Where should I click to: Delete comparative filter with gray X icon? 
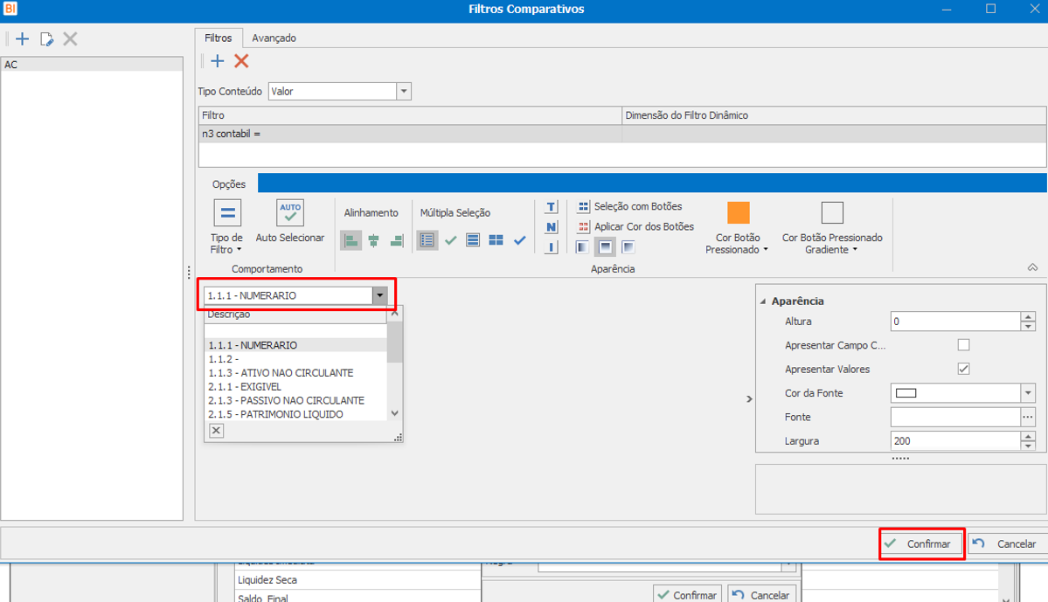[70, 38]
